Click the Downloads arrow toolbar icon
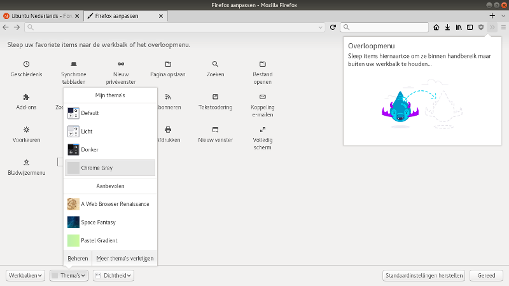 pyautogui.click(x=447, y=27)
